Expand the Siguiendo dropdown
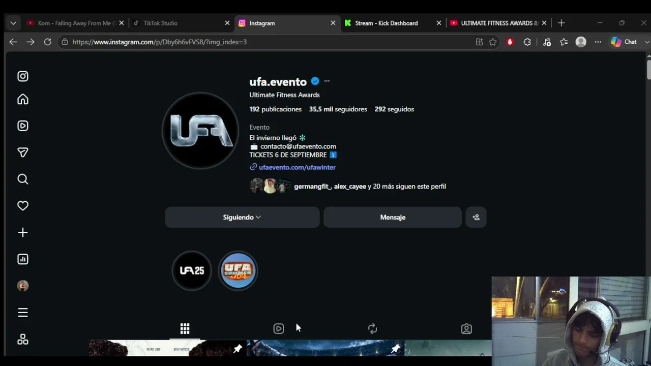The image size is (651, 366). (242, 217)
